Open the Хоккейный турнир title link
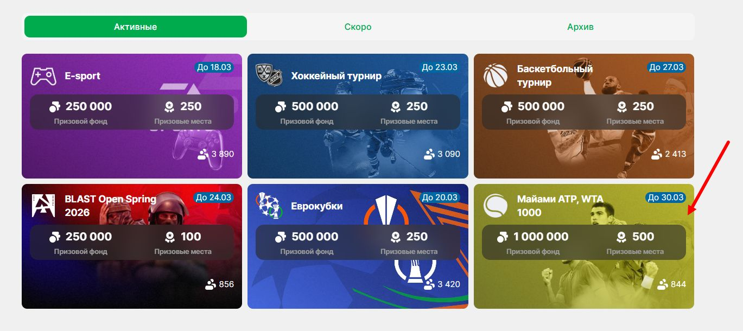The width and height of the screenshot is (743, 331). pyautogui.click(x=336, y=76)
